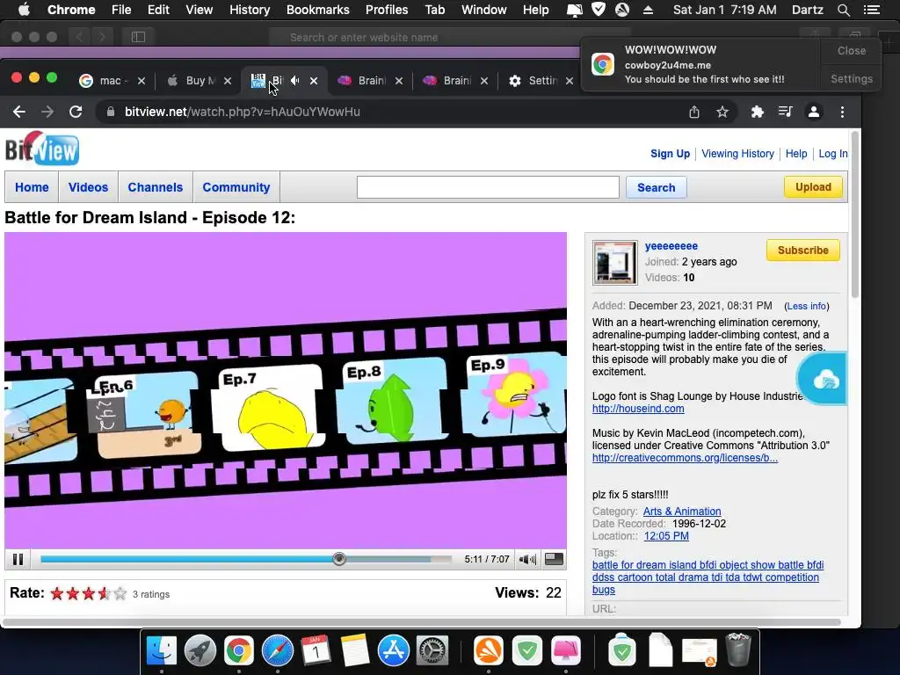This screenshot has height=675, width=900.
Task: Open the media controls icon in Chrome toolbar
Action: coord(785,112)
